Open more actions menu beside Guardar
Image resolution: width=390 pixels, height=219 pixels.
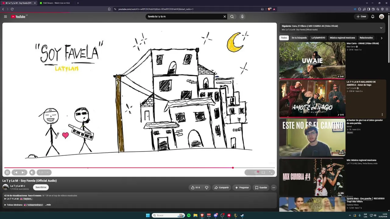point(274,188)
